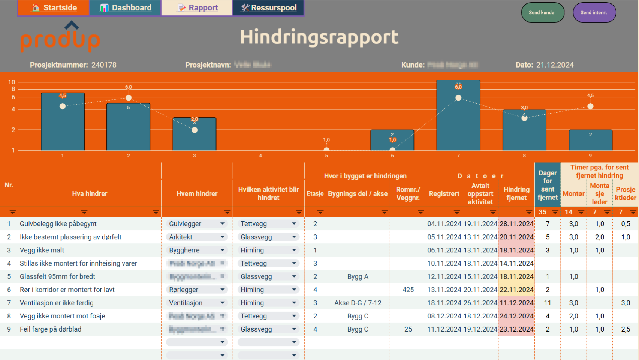Open the Romnr./Veggnr. filter icon
Image resolution: width=639 pixels, height=360 pixels.
[421, 212]
